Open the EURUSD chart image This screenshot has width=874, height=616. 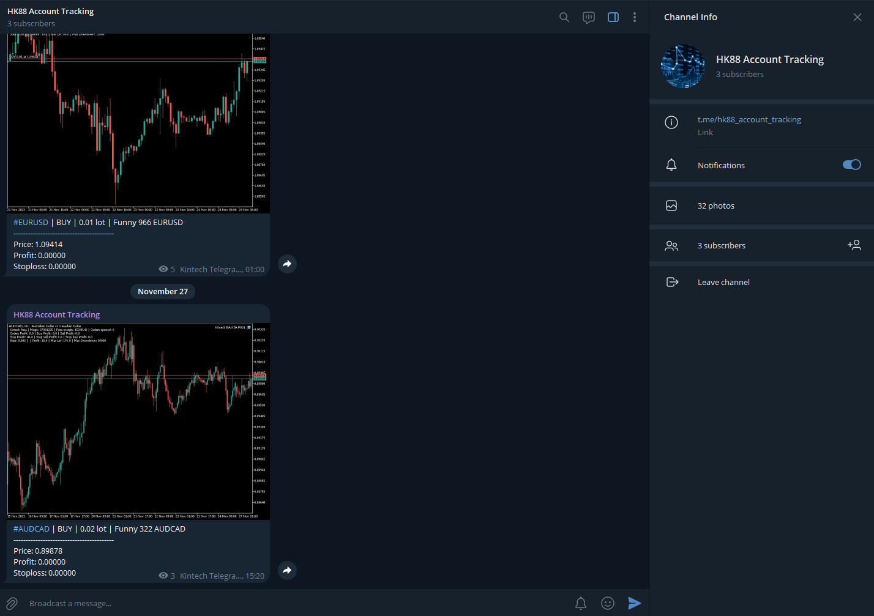click(138, 124)
